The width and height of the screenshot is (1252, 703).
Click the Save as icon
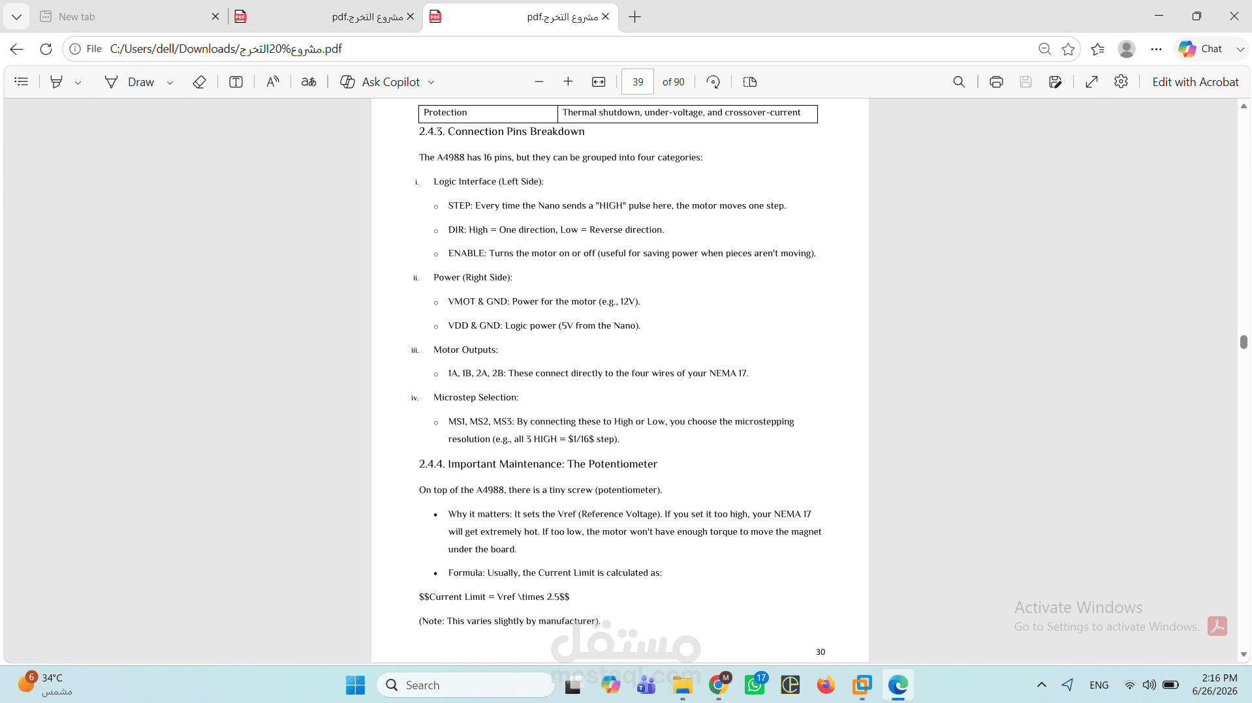(x=1056, y=82)
